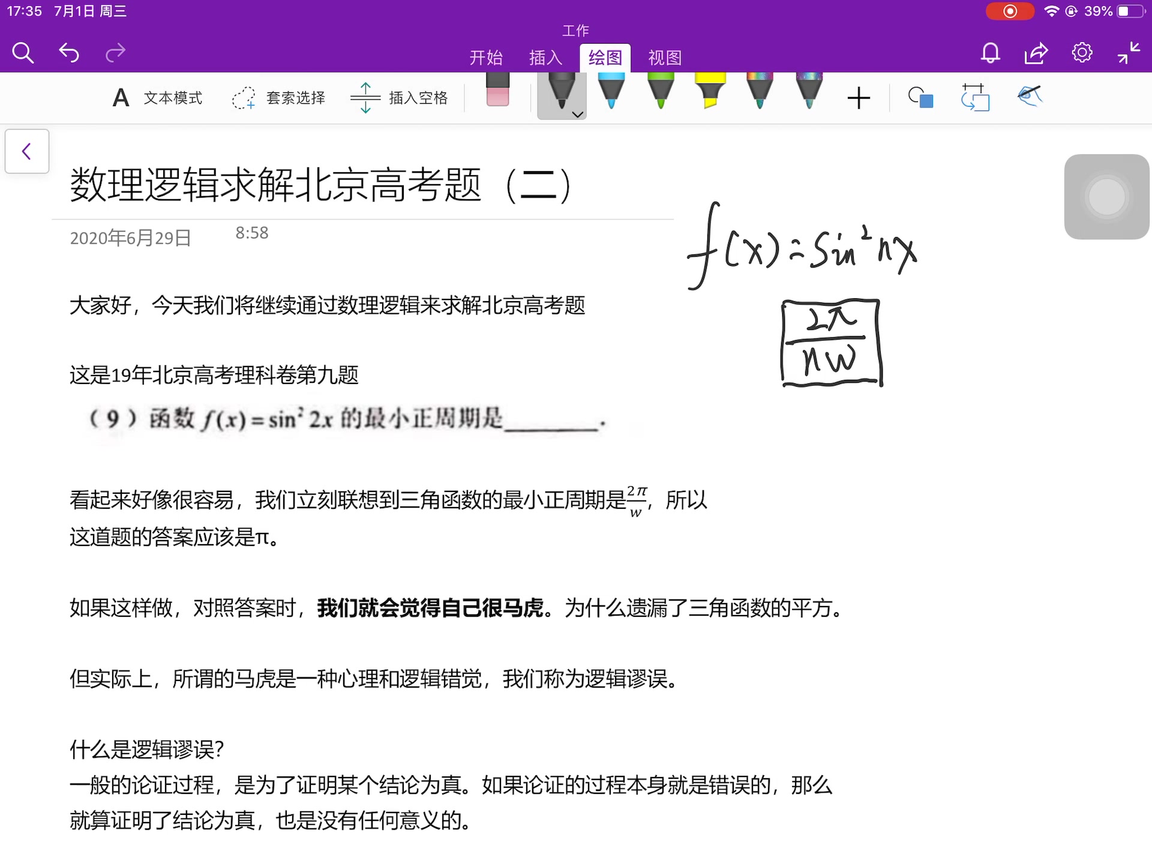
Task: Tap the floating assistive touch button
Action: [1106, 197]
